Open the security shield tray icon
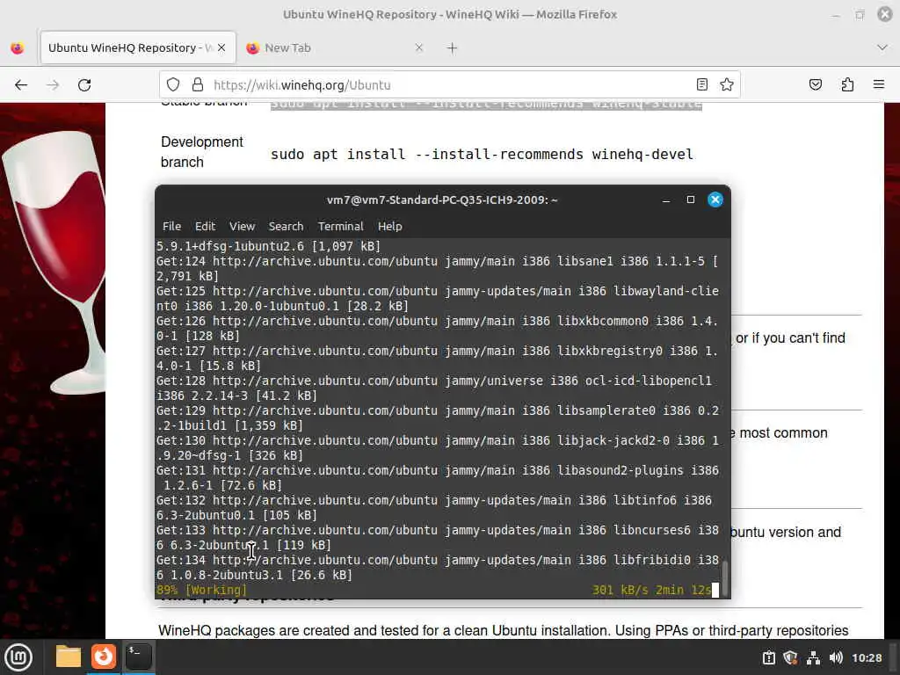The height and width of the screenshot is (675, 900). (x=790, y=657)
